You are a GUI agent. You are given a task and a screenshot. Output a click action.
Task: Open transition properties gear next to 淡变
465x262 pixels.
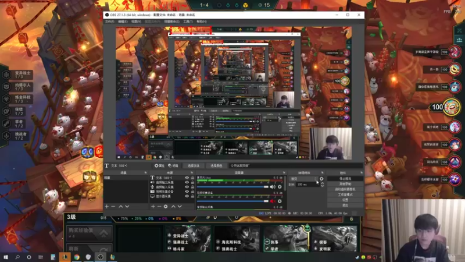point(322,179)
